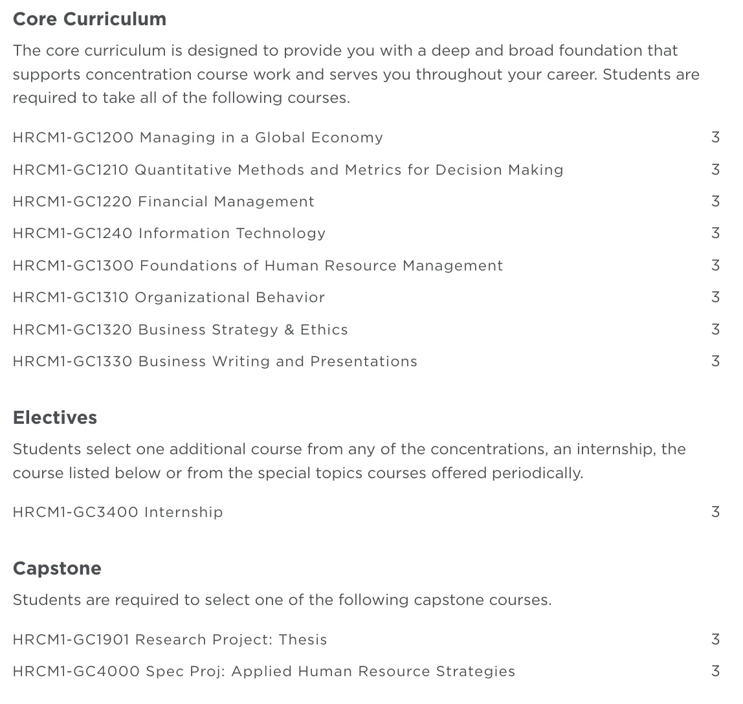The width and height of the screenshot is (743, 704).
Task: Select the Organizational Behavior course
Action: 168,298
